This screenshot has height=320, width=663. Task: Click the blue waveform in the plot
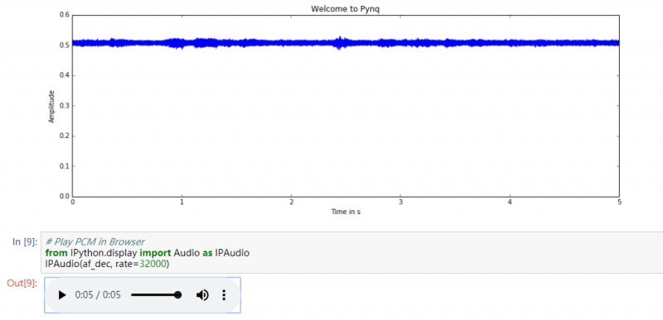click(346, 42)
